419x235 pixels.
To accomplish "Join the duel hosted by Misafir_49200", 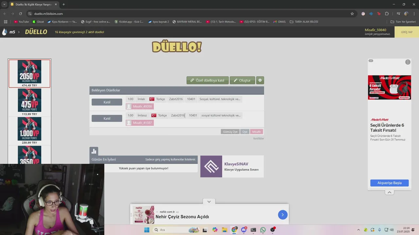I will point(107,102).
